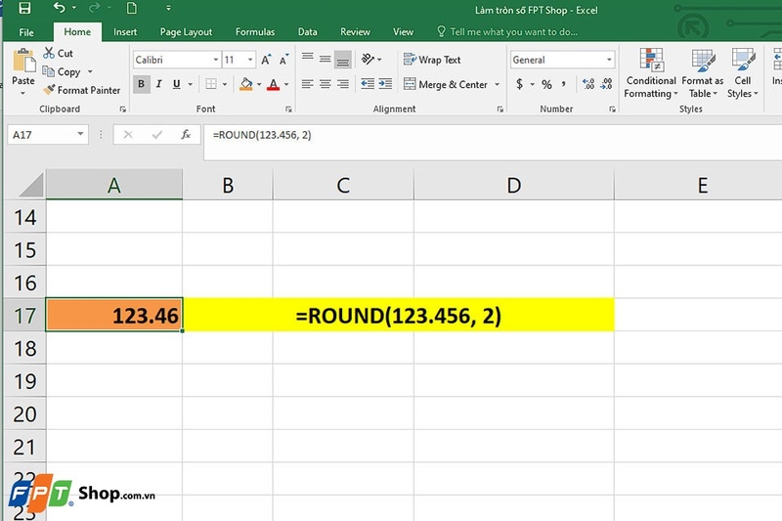The image size is (782, 521).
Task: Decrease the indent
Action: click(x=368, y=84)
